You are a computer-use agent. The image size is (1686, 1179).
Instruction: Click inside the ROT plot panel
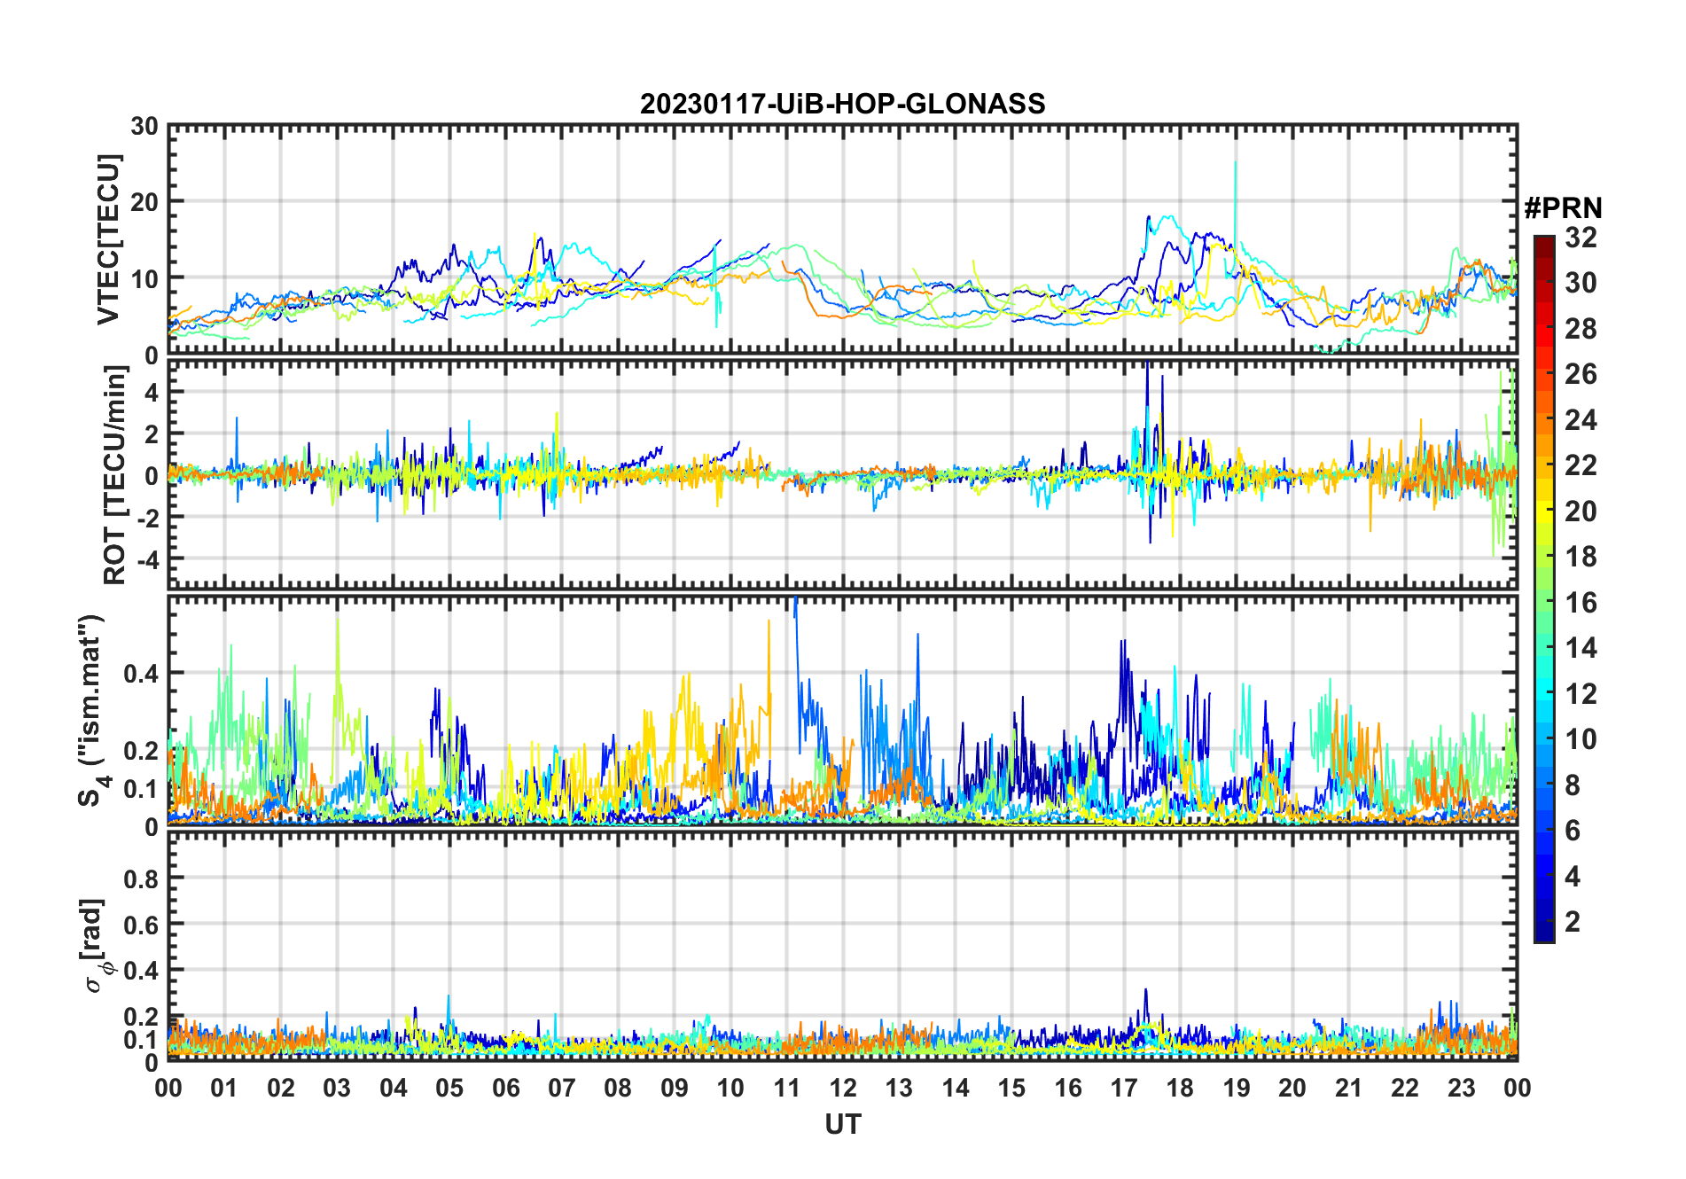point(842,474)
